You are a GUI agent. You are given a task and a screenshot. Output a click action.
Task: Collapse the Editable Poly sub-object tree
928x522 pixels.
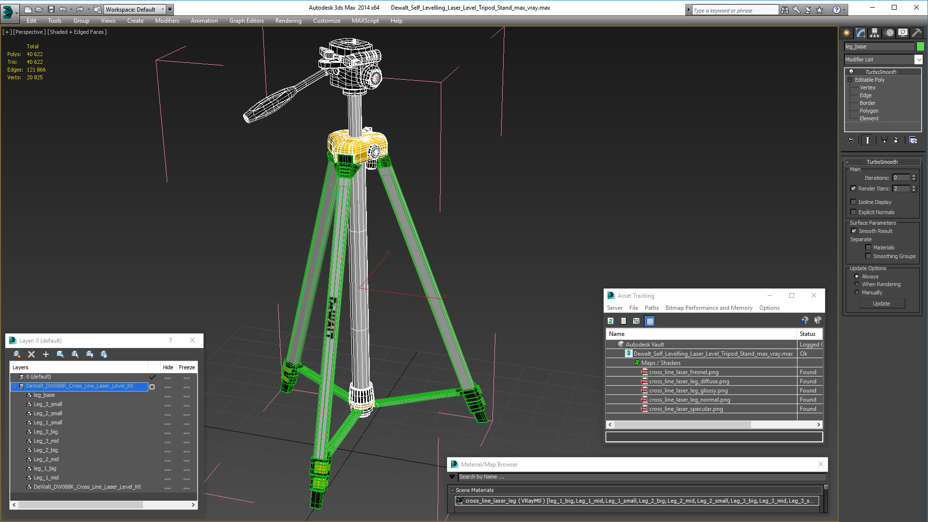(x=850, y=80)
